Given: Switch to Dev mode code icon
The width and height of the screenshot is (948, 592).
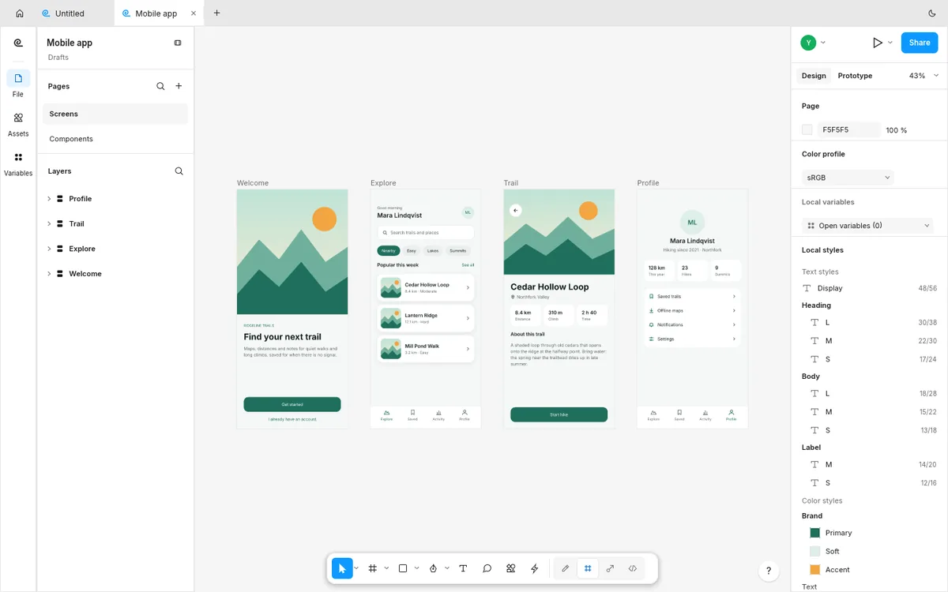Looking at the screenshot, I should 633,568.
